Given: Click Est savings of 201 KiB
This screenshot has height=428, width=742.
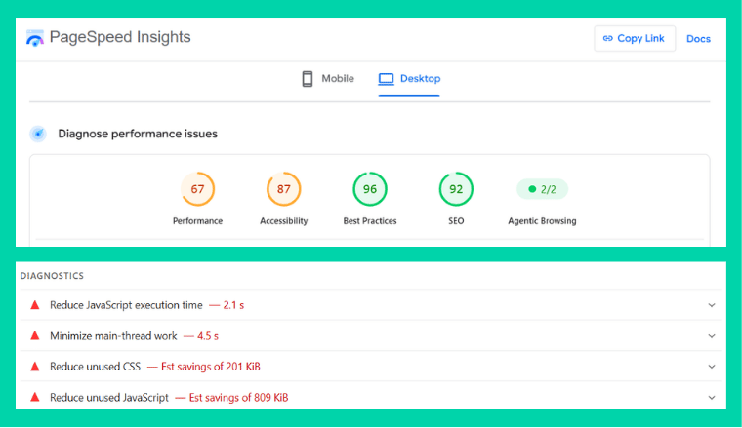Looking at the screenshot, I should [x=211, y=367].
